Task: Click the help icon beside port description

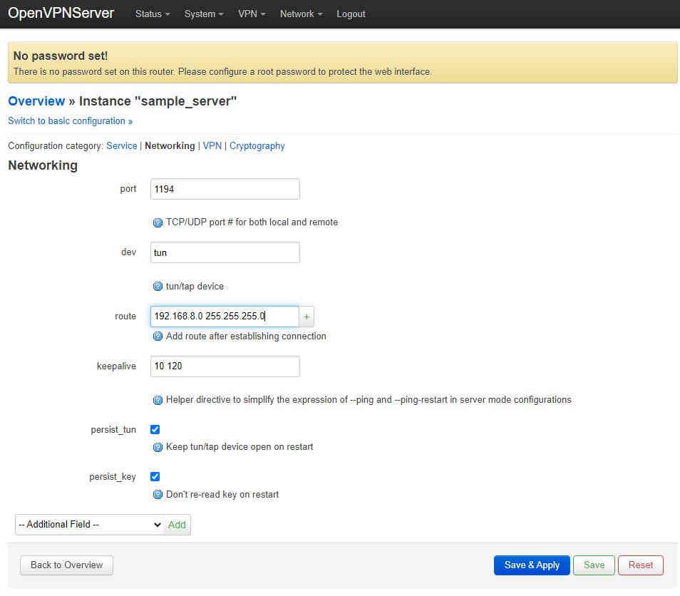Action: click(158, 222)
